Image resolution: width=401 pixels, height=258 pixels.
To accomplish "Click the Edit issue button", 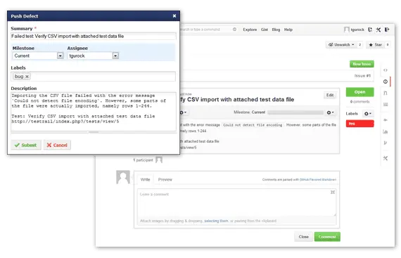I will pos(330,95).
